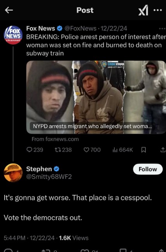This screenshot has width=166, height=252.
Task: Tap the reply icon with 239
Action: pyautogui.click(x=35, y=150)
